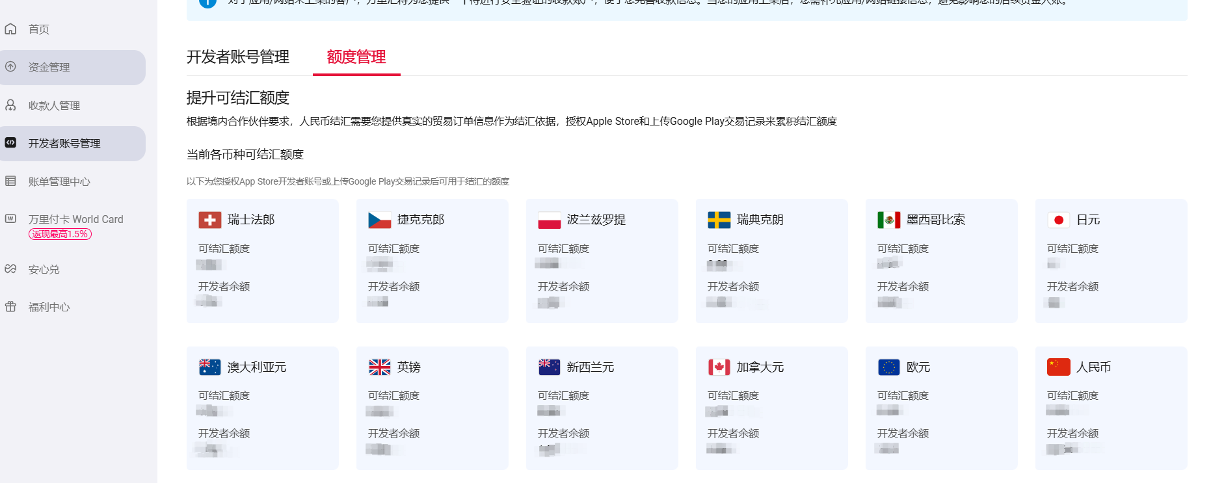1211x483 pixels.
Task: Open 账单管理中心 in the sidebar
Action: pyautogui.click(x=59, y=182)
